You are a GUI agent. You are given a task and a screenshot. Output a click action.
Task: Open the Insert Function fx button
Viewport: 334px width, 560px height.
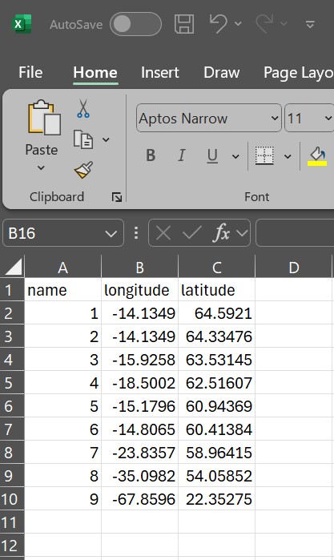[x=221, y=233]
